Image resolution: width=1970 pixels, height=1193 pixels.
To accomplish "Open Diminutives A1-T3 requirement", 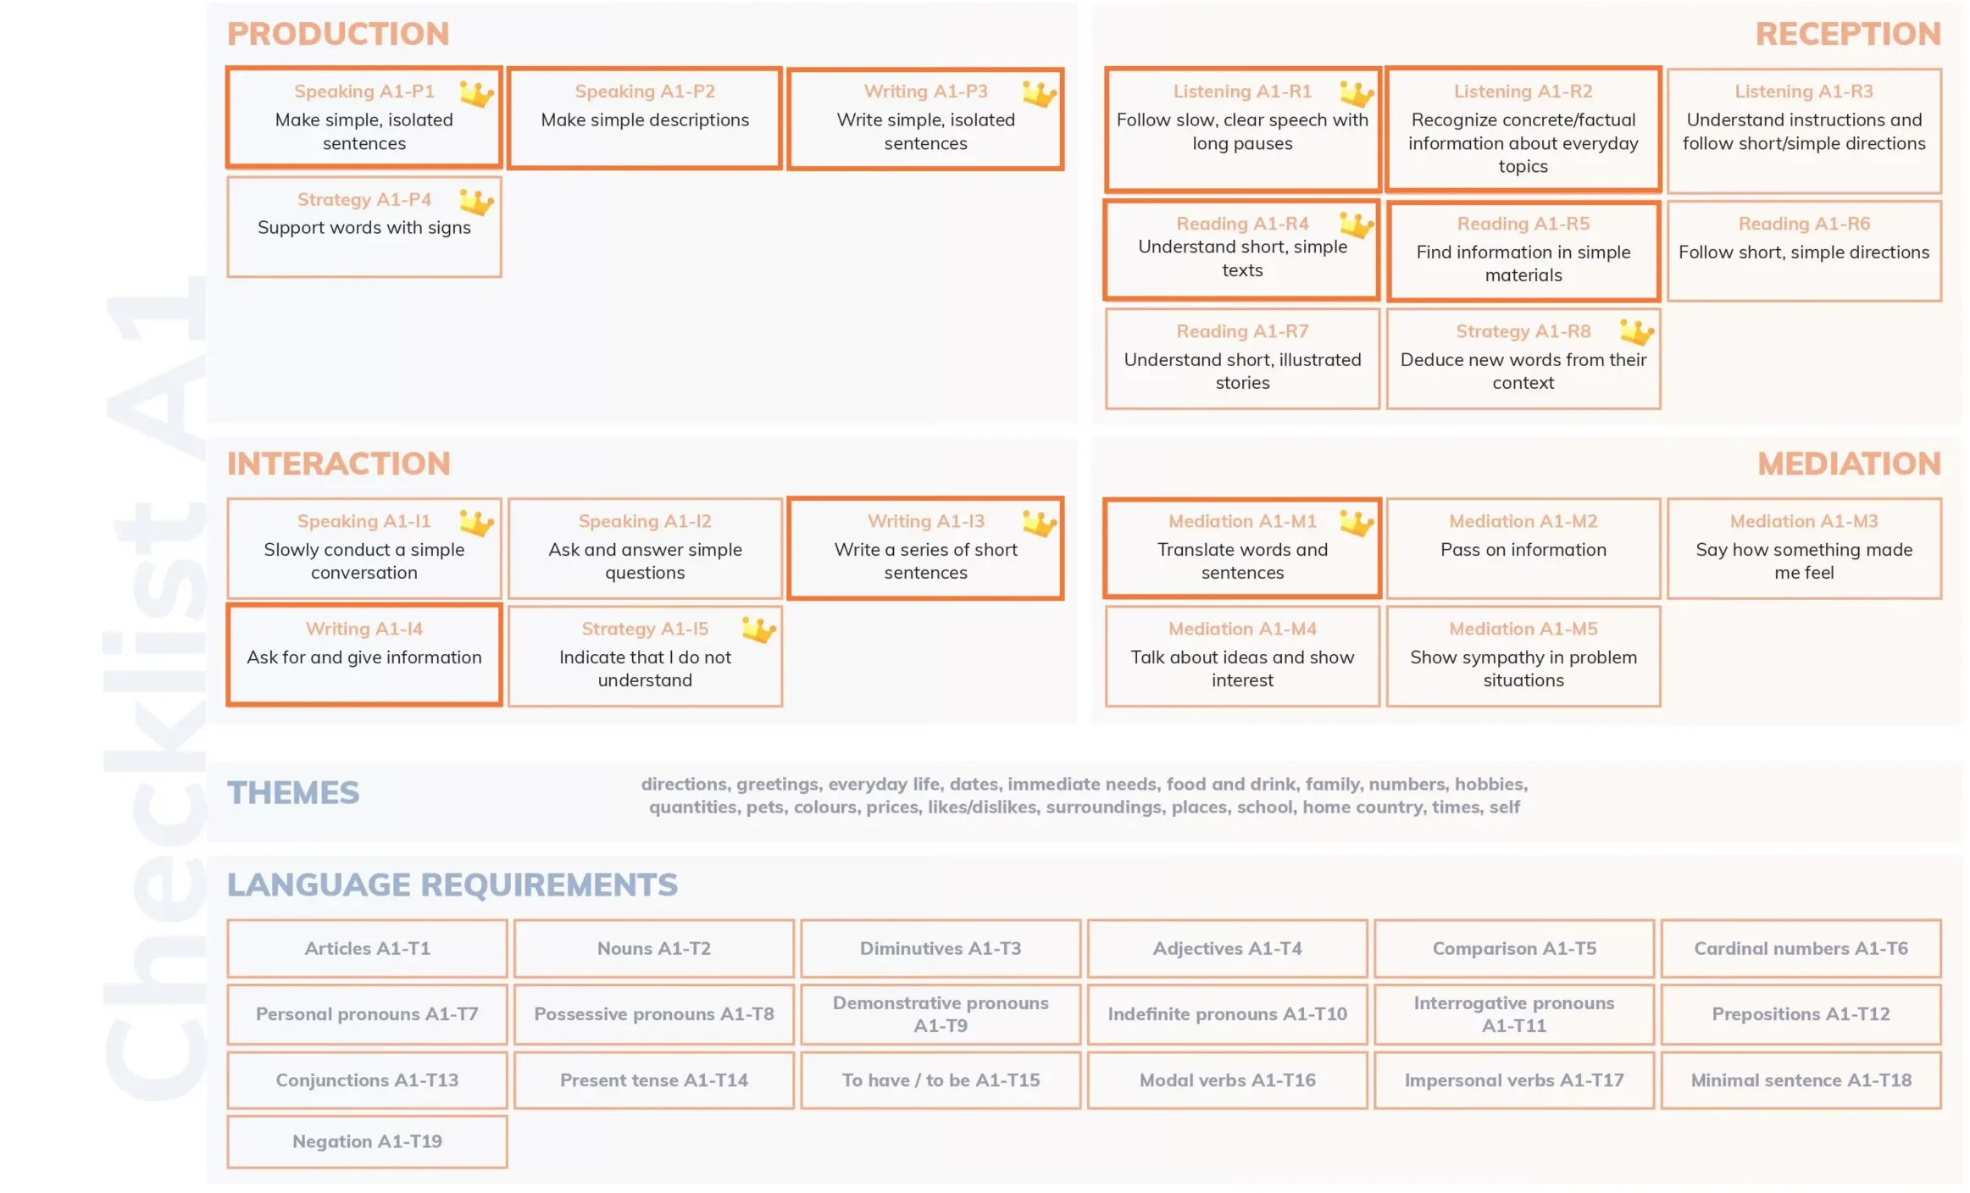I will [941, 948].
